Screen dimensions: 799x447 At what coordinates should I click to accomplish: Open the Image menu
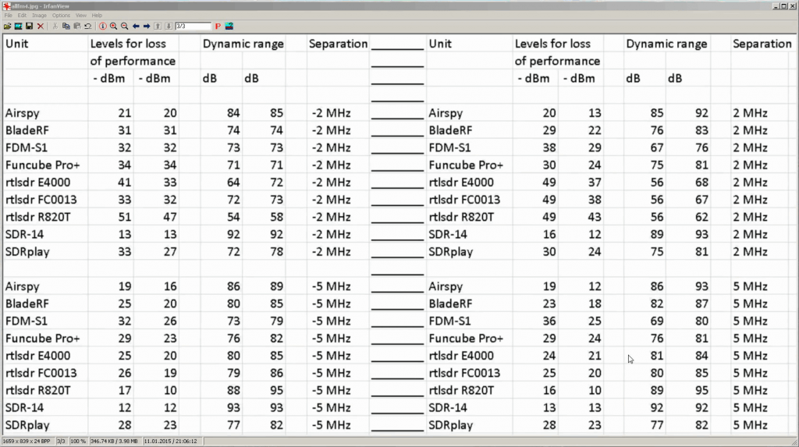pyautogui.click(x=39, y=16)
